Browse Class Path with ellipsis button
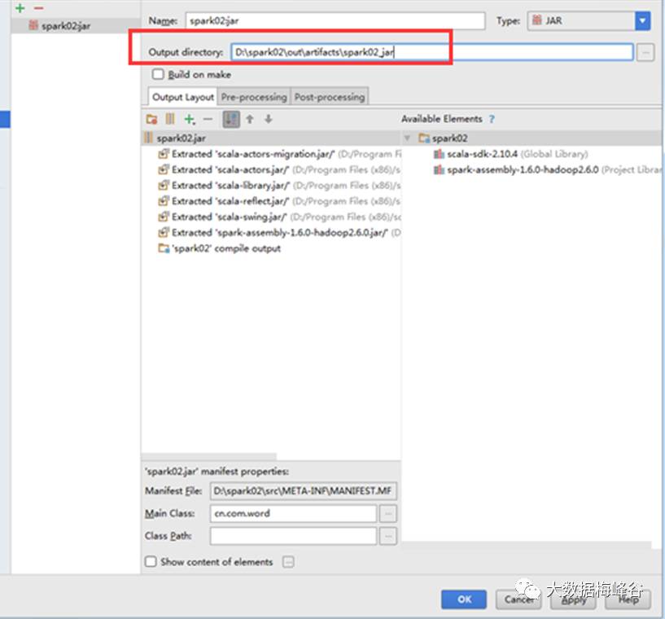 [387, 536]
